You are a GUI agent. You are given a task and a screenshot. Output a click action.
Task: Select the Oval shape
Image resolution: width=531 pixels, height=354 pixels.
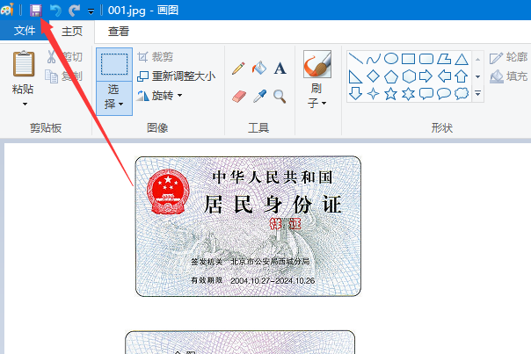click(391, 59)
